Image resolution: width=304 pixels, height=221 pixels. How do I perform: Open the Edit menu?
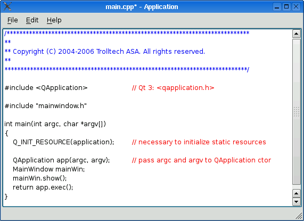pos(32,20)
